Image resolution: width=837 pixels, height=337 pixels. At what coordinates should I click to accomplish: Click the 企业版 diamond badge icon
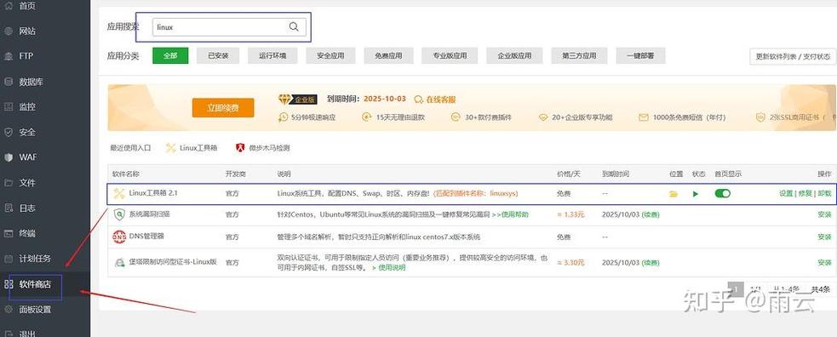point(284,100)
